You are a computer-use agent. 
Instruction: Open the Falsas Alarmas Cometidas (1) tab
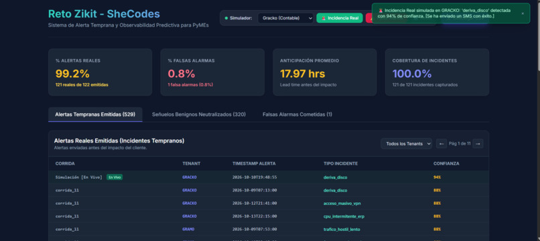click(297, 114)
